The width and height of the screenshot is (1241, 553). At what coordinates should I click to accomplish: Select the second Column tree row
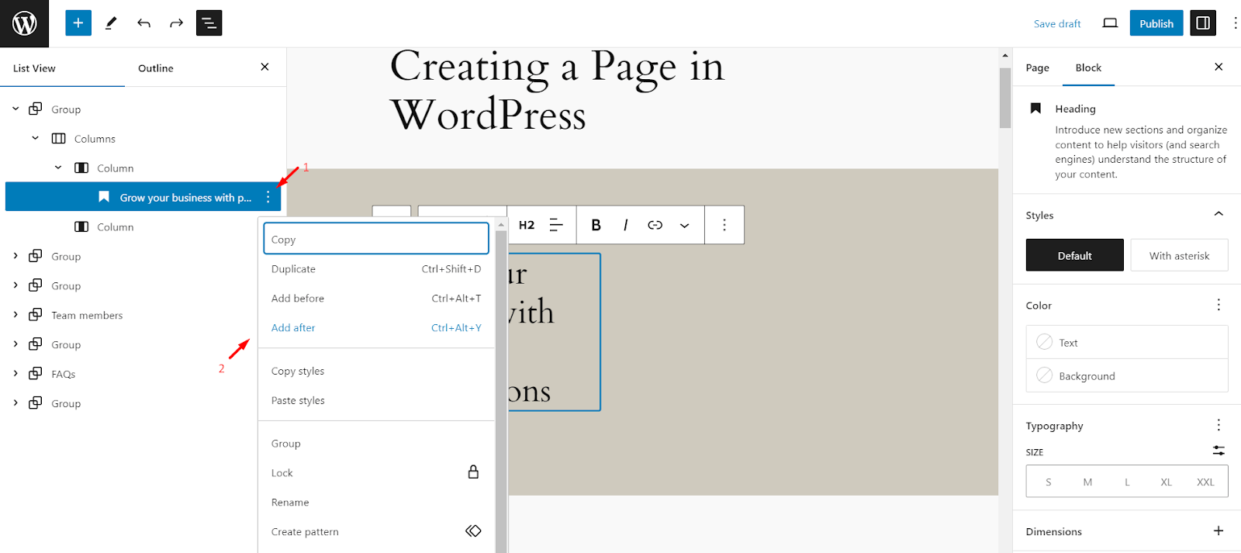(x=143, y=226)
